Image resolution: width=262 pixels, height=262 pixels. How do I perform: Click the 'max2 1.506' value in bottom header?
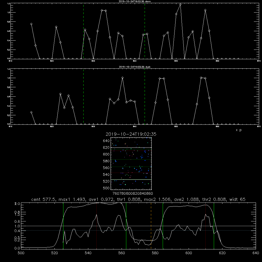tap(157, 199)
